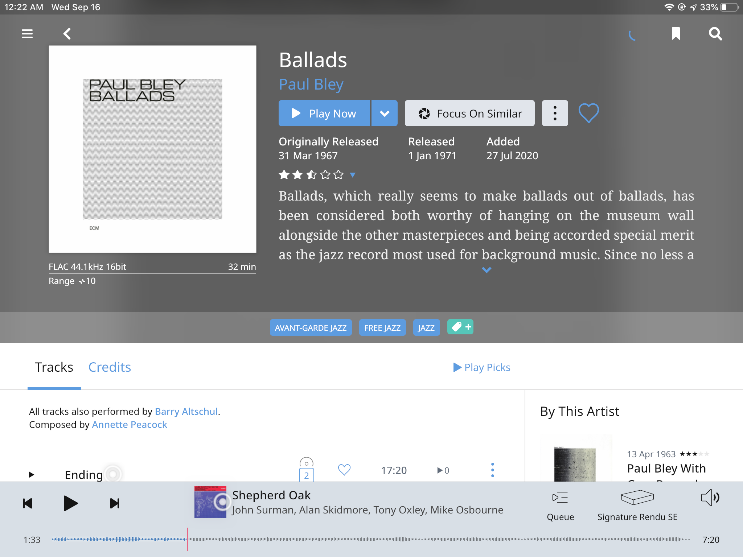Switch to the Tracks tab
This screenshot has height=557, width=743.
click(54, 367)
